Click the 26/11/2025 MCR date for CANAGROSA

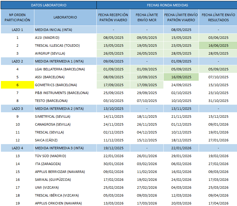click(147, 124)
